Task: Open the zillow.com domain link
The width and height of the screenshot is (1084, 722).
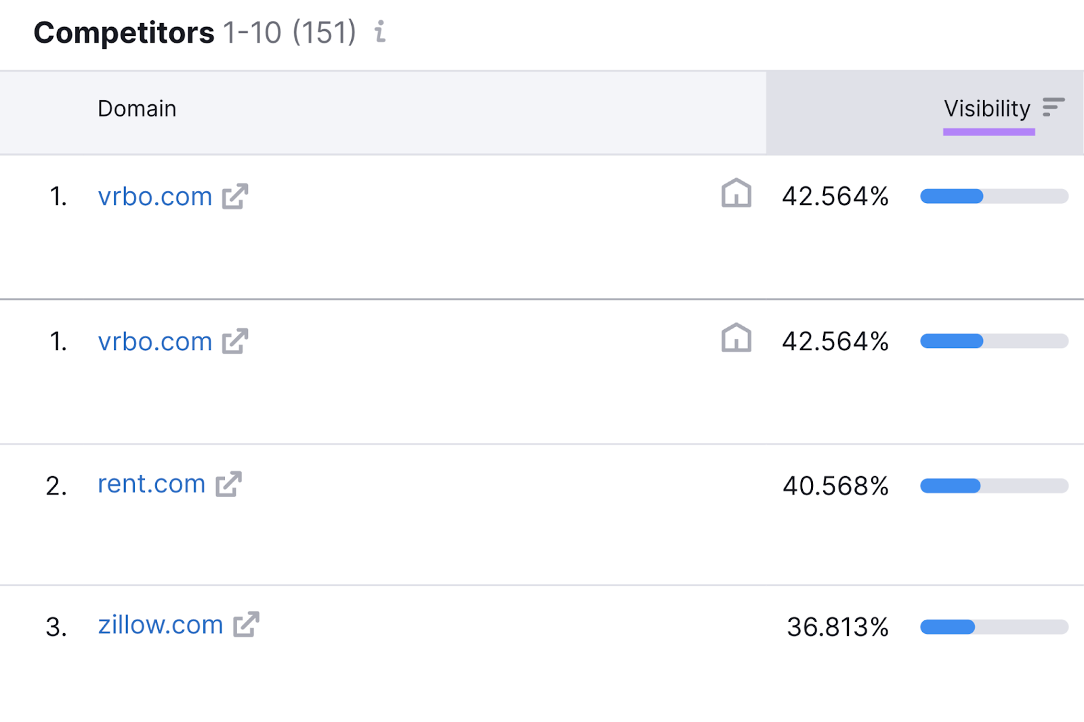Action: pyautogui.click(x=161, y=624)
